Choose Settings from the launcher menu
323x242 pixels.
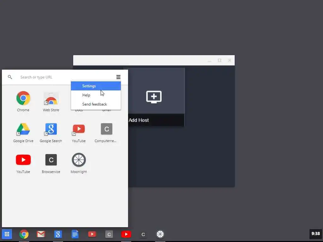pos(96,86)
